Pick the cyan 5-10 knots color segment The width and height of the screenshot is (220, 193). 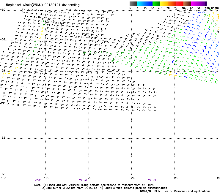click(141, 4)
